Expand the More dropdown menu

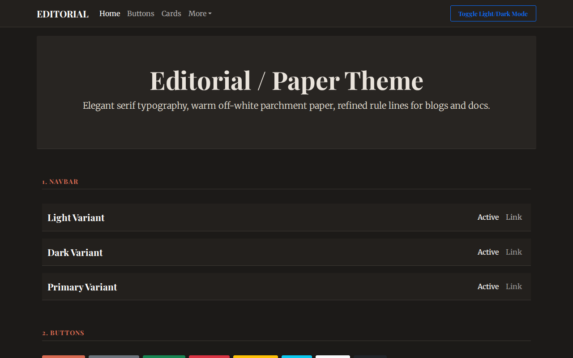pyautogui.click(x=200, y=13)
